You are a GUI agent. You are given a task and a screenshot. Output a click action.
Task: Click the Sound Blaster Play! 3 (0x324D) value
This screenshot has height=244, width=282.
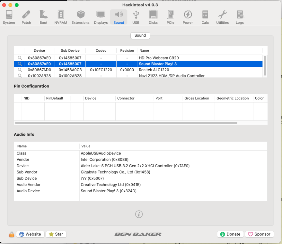coord(109,191)
